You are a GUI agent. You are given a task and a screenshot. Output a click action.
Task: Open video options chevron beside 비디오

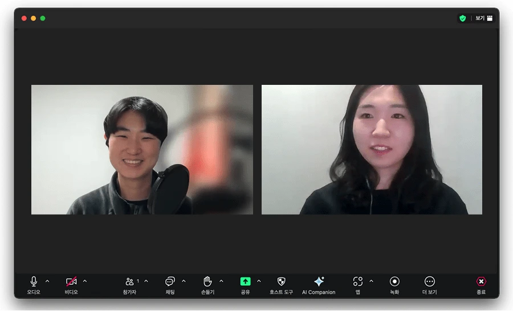click(x=85, y=281)
